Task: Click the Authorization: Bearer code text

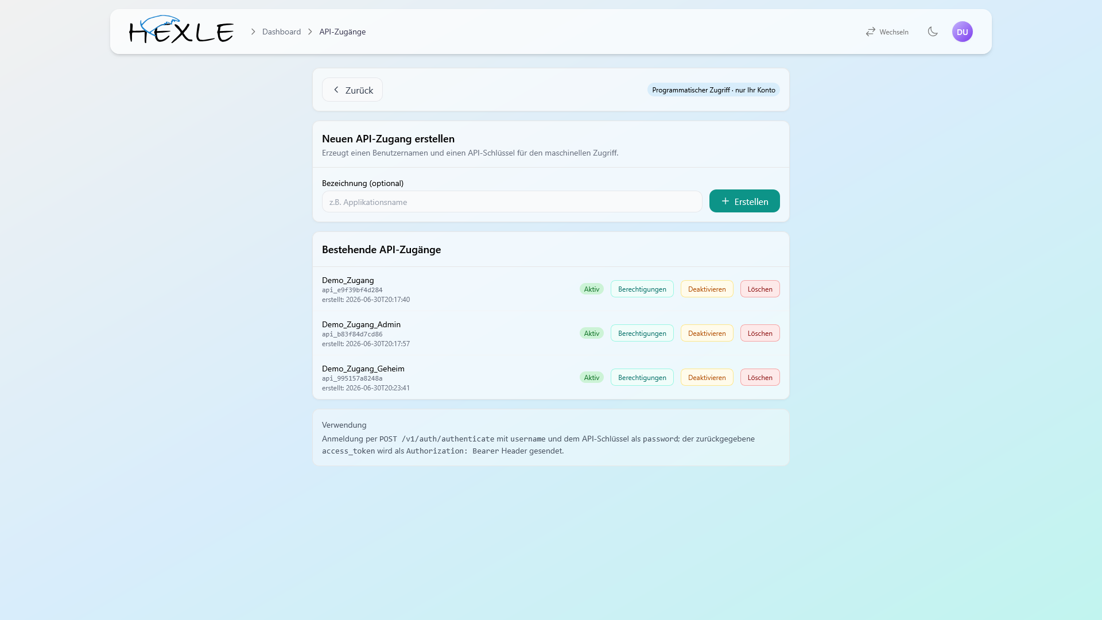Action: [x=452, y=451]
